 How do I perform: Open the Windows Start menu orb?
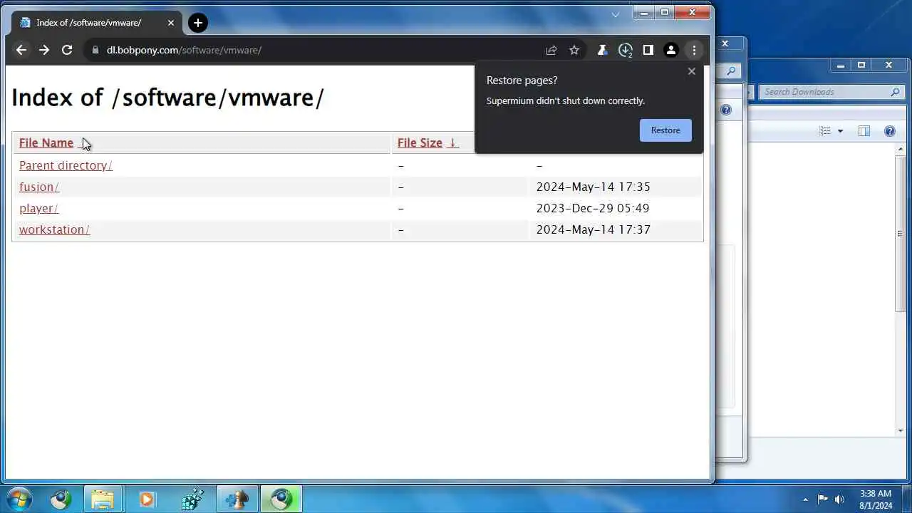click(x=19, y=499)
